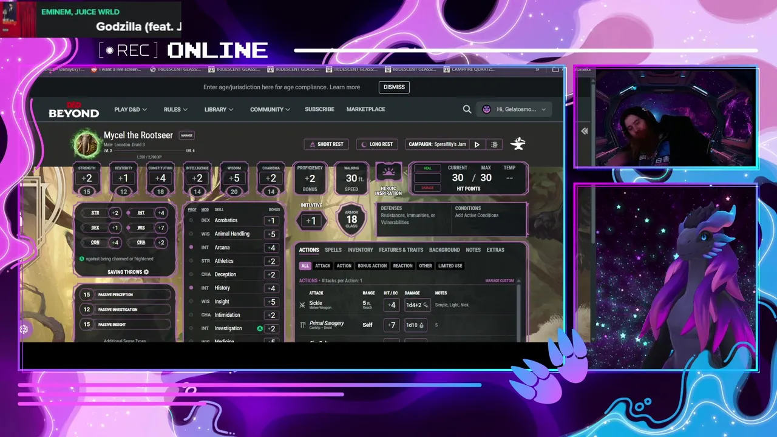This screenshot has width=777, height=437.
Task: Click the advantage icon on Investigation skill
Action: click(260, 328)
